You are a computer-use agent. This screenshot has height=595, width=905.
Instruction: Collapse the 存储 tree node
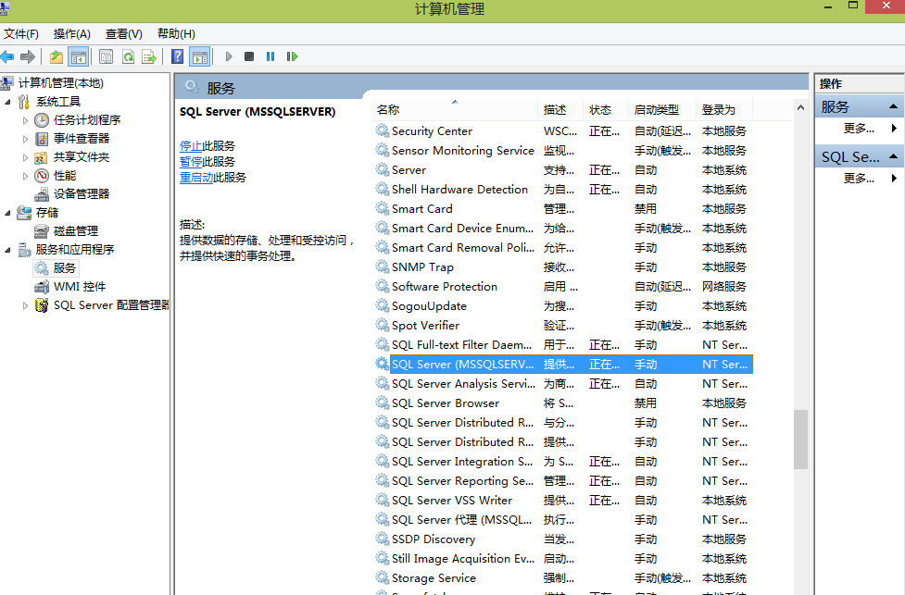[x=8, y=214]
